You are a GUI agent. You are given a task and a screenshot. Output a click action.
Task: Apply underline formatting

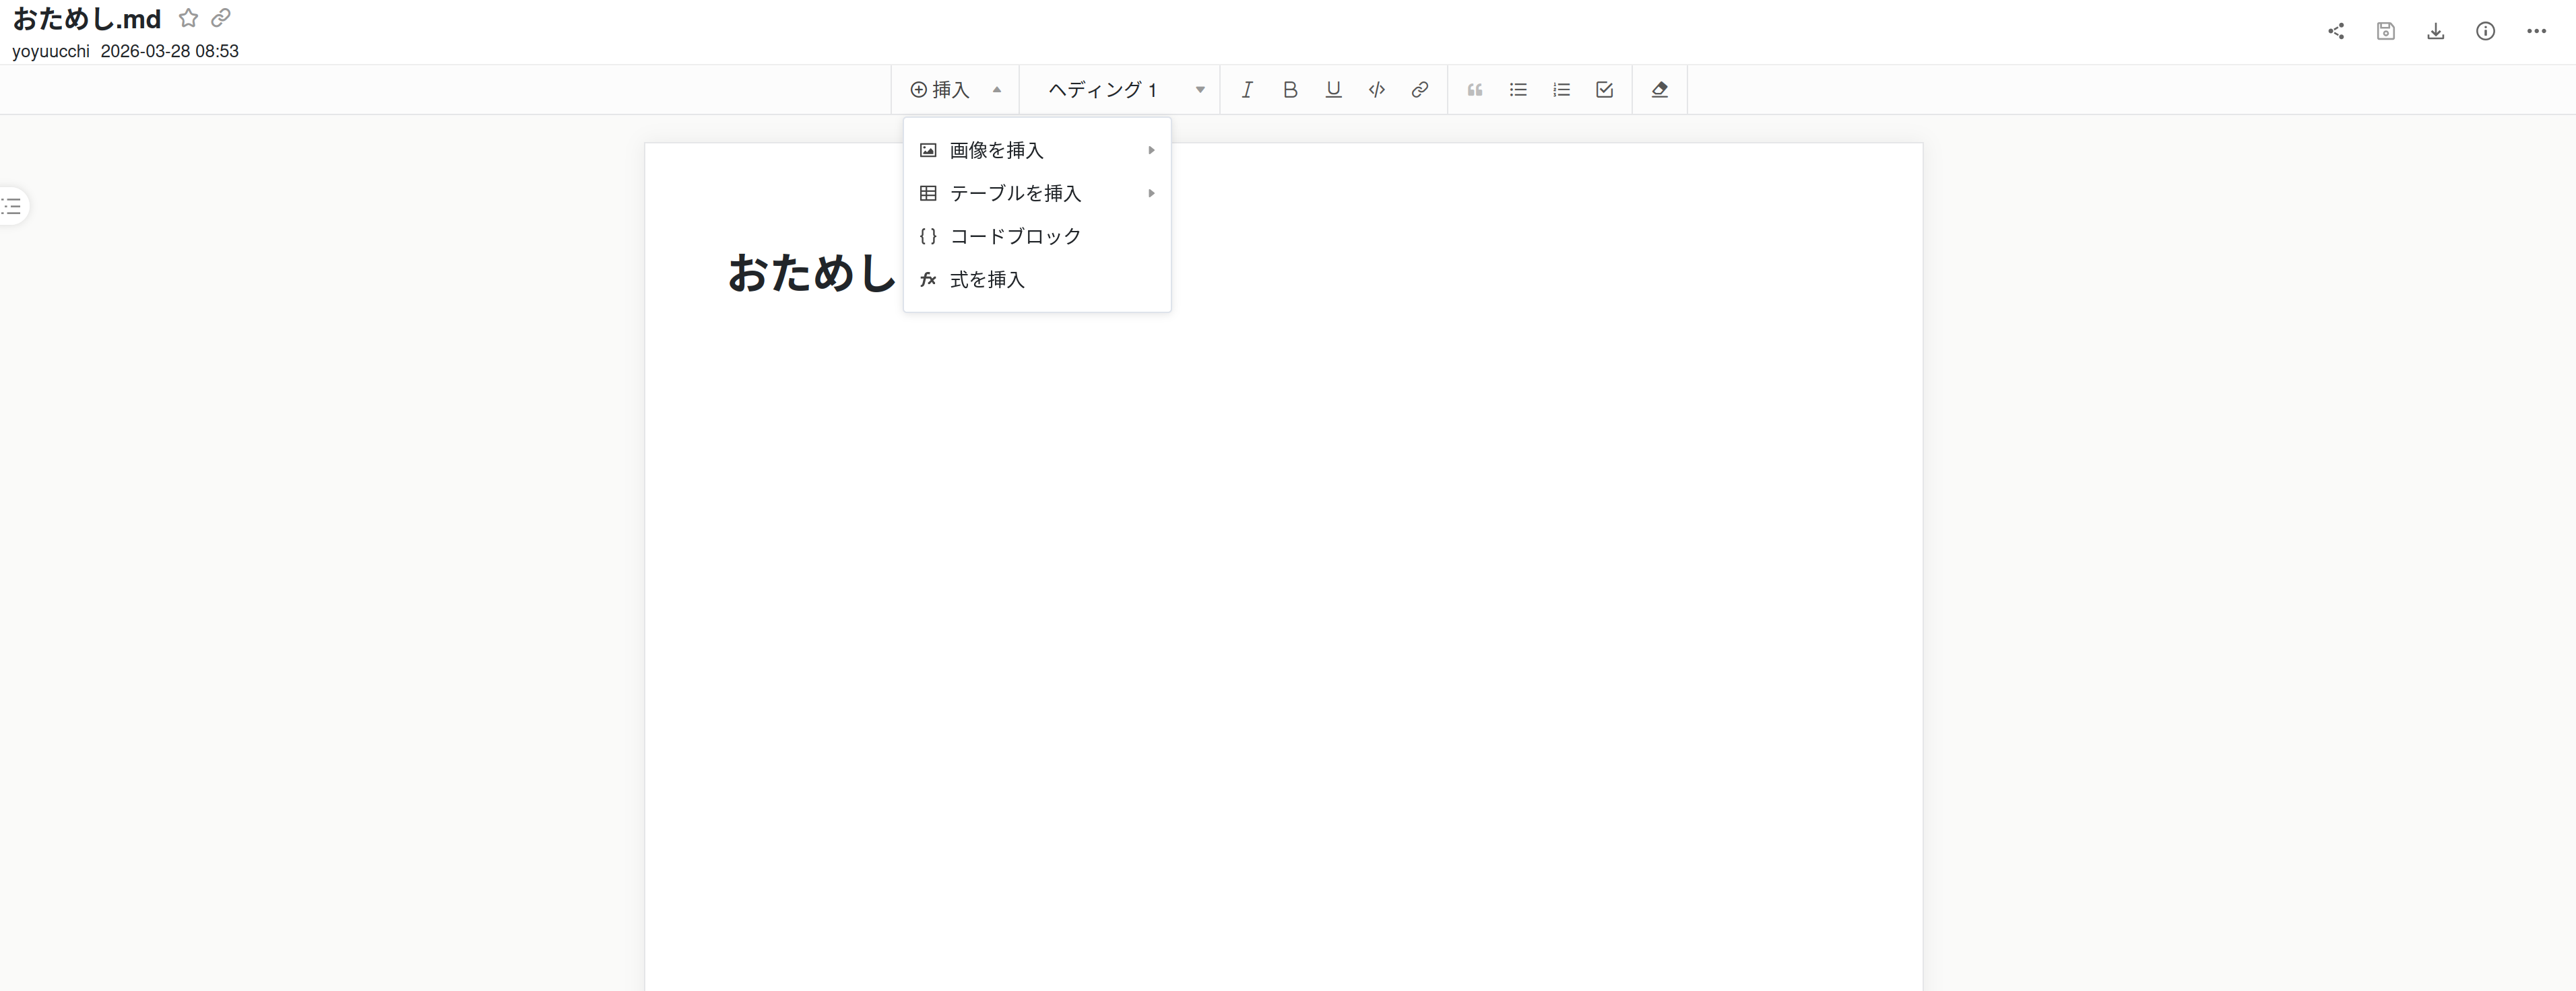coord(1333,90)
